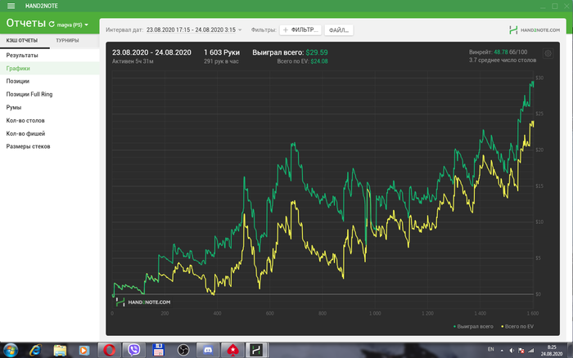The width and height of the screenshot is (573, 358).
Task: Show hidden tray icons arrow
Action: coord(502,351)
